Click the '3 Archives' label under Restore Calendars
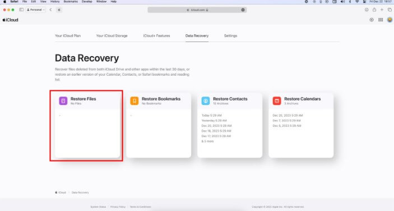The image size is (394, 211). coord(291,103)
